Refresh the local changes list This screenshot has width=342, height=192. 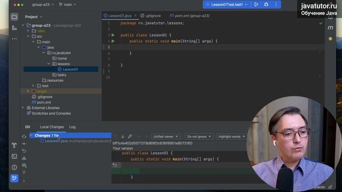click(24, 137)
